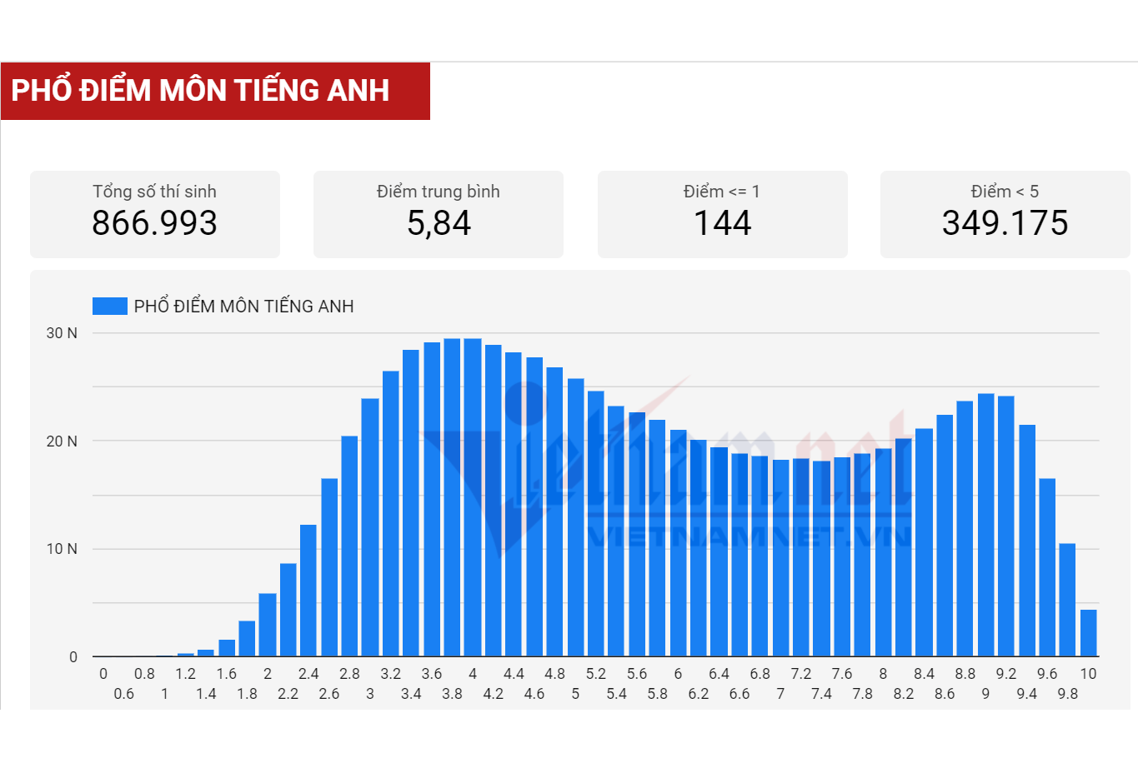Click the Điểm < 5 label
Screen dimensions: 1138x758
click(x=1005, y=192)
